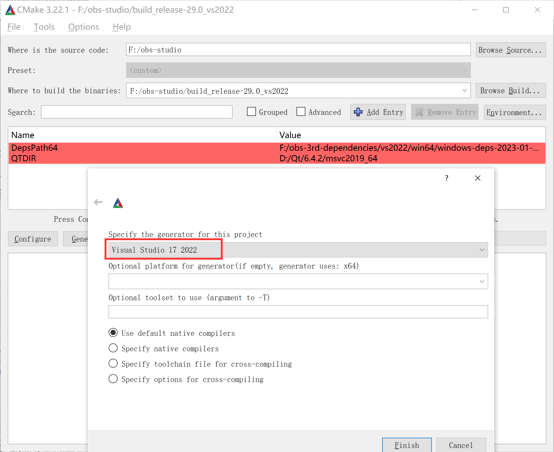Click the question mark help icon

[447, 178]
